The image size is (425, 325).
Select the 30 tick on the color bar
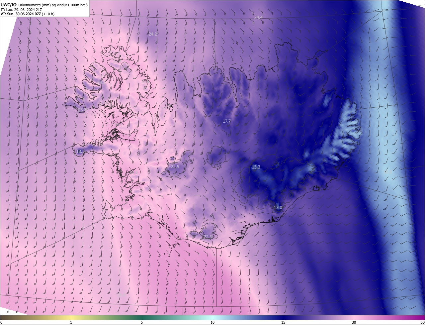click(x=354, y=322)
